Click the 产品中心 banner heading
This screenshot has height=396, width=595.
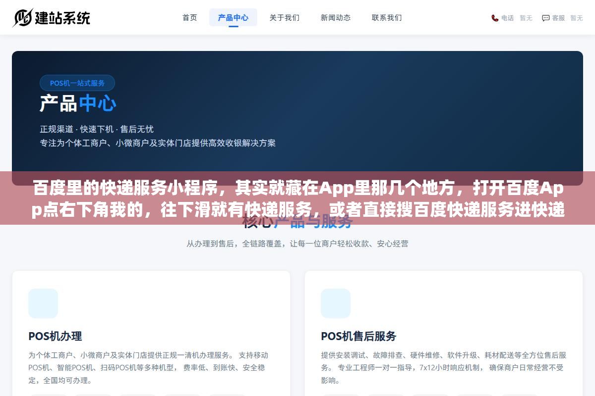78,104
